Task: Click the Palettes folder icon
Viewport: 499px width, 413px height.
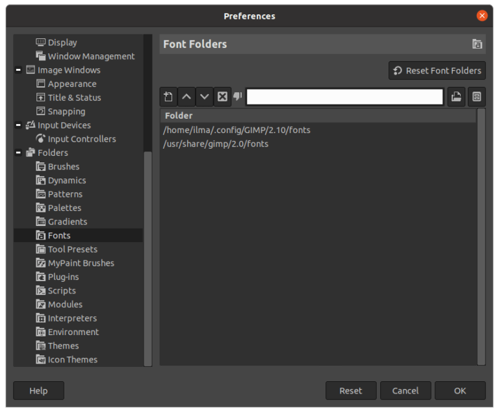Action: 40,208
